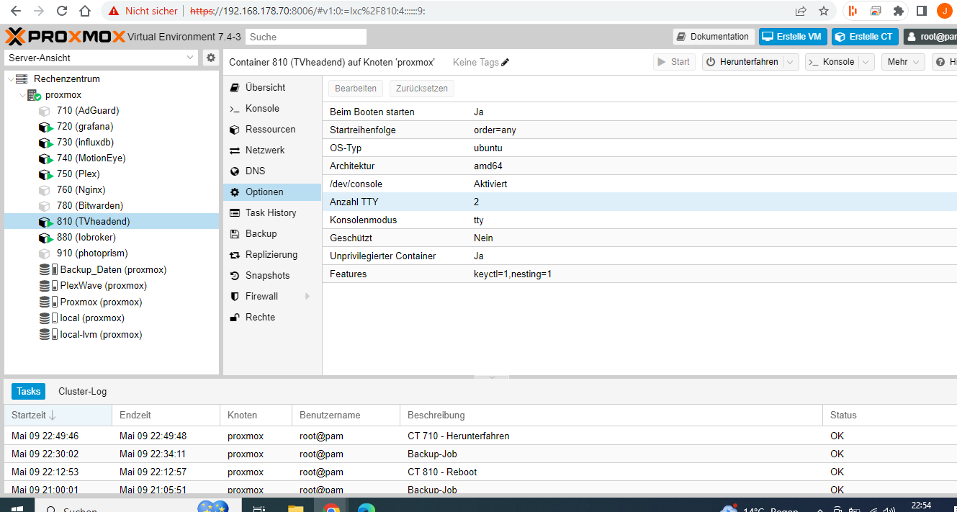Bookmark this page with the star icon
The width and height of the screenshot is (957, 512).
point(824,11)
